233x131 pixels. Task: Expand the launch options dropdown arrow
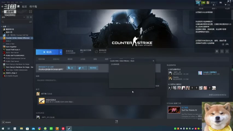click(x=61, y=52)
